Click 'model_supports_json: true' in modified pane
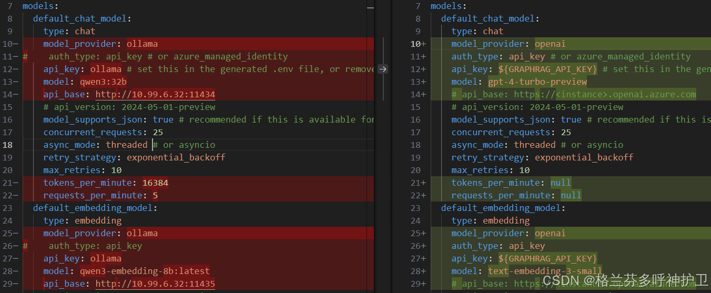711x293 pixels. pos(517,119)
